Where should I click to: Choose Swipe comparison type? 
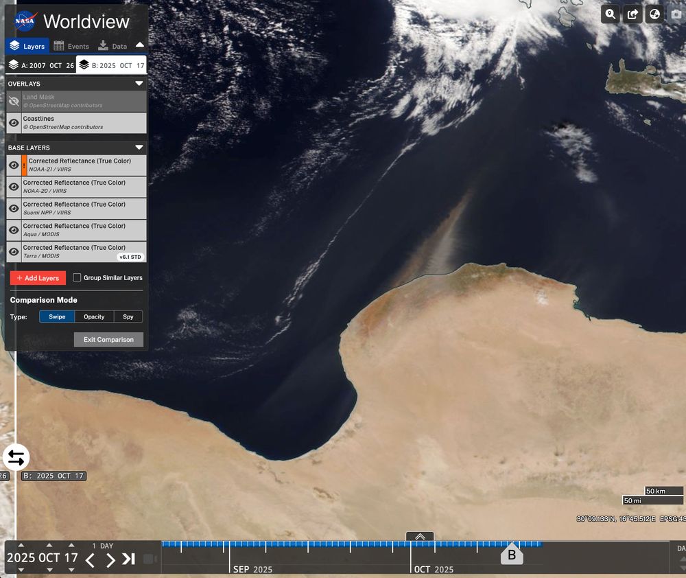pyautogui.click(x=57, y=316)
